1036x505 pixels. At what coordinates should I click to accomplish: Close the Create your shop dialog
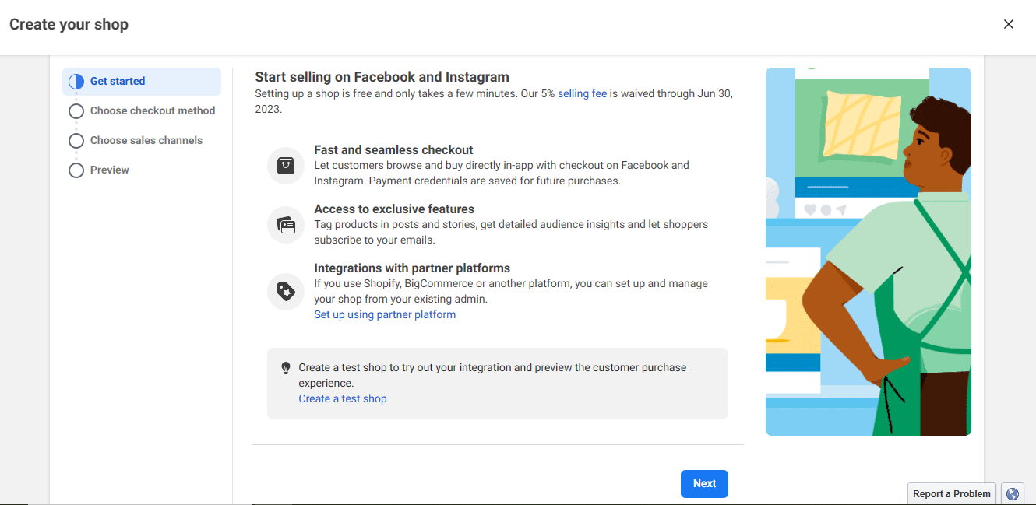[x=1008, y=24]
